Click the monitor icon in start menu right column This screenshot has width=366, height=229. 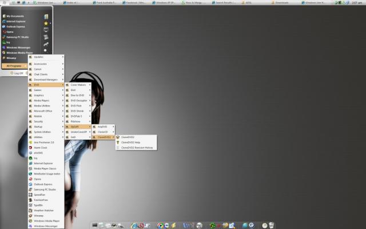(x=46, y=30)
